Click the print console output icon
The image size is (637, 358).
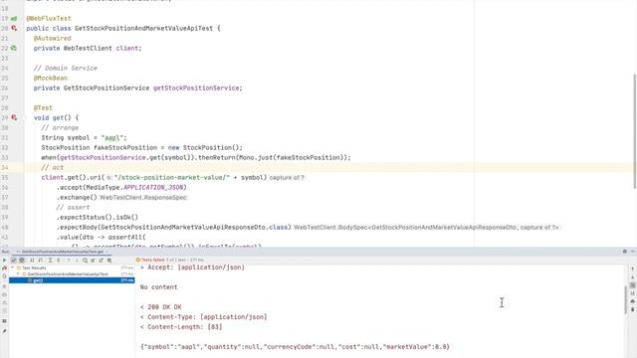633,301
